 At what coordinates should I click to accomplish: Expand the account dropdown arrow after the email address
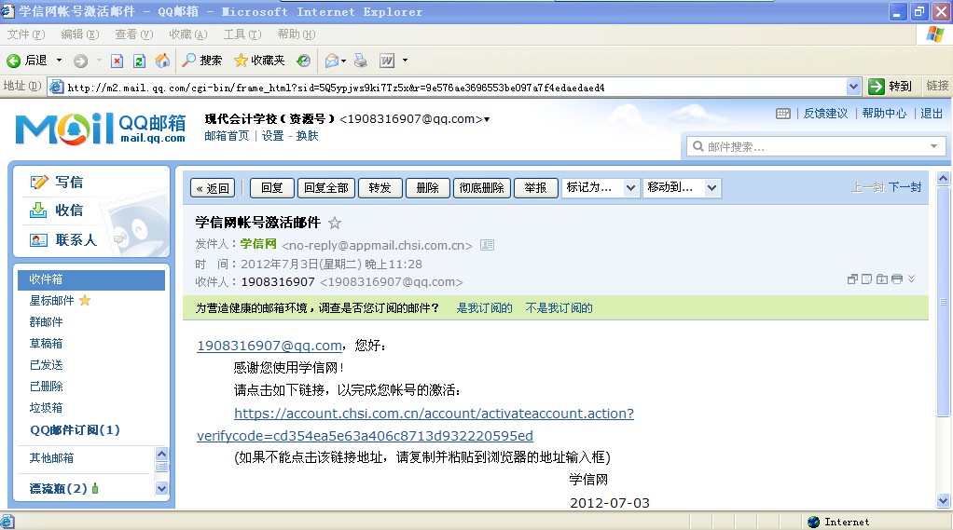(487, 119)
